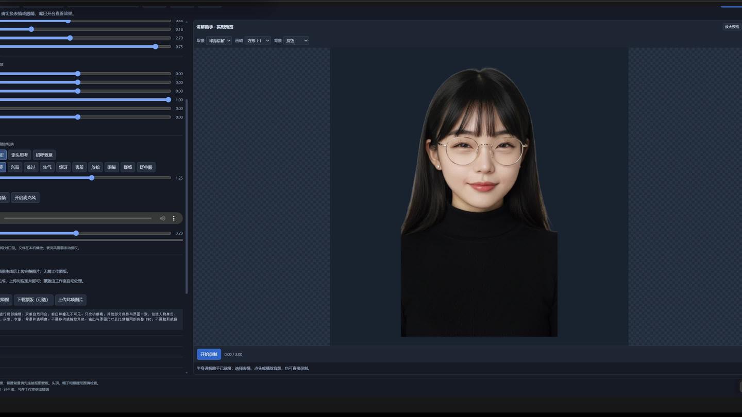
Task: Seek on the audio player progress bar
Action: tap(78, 218)
